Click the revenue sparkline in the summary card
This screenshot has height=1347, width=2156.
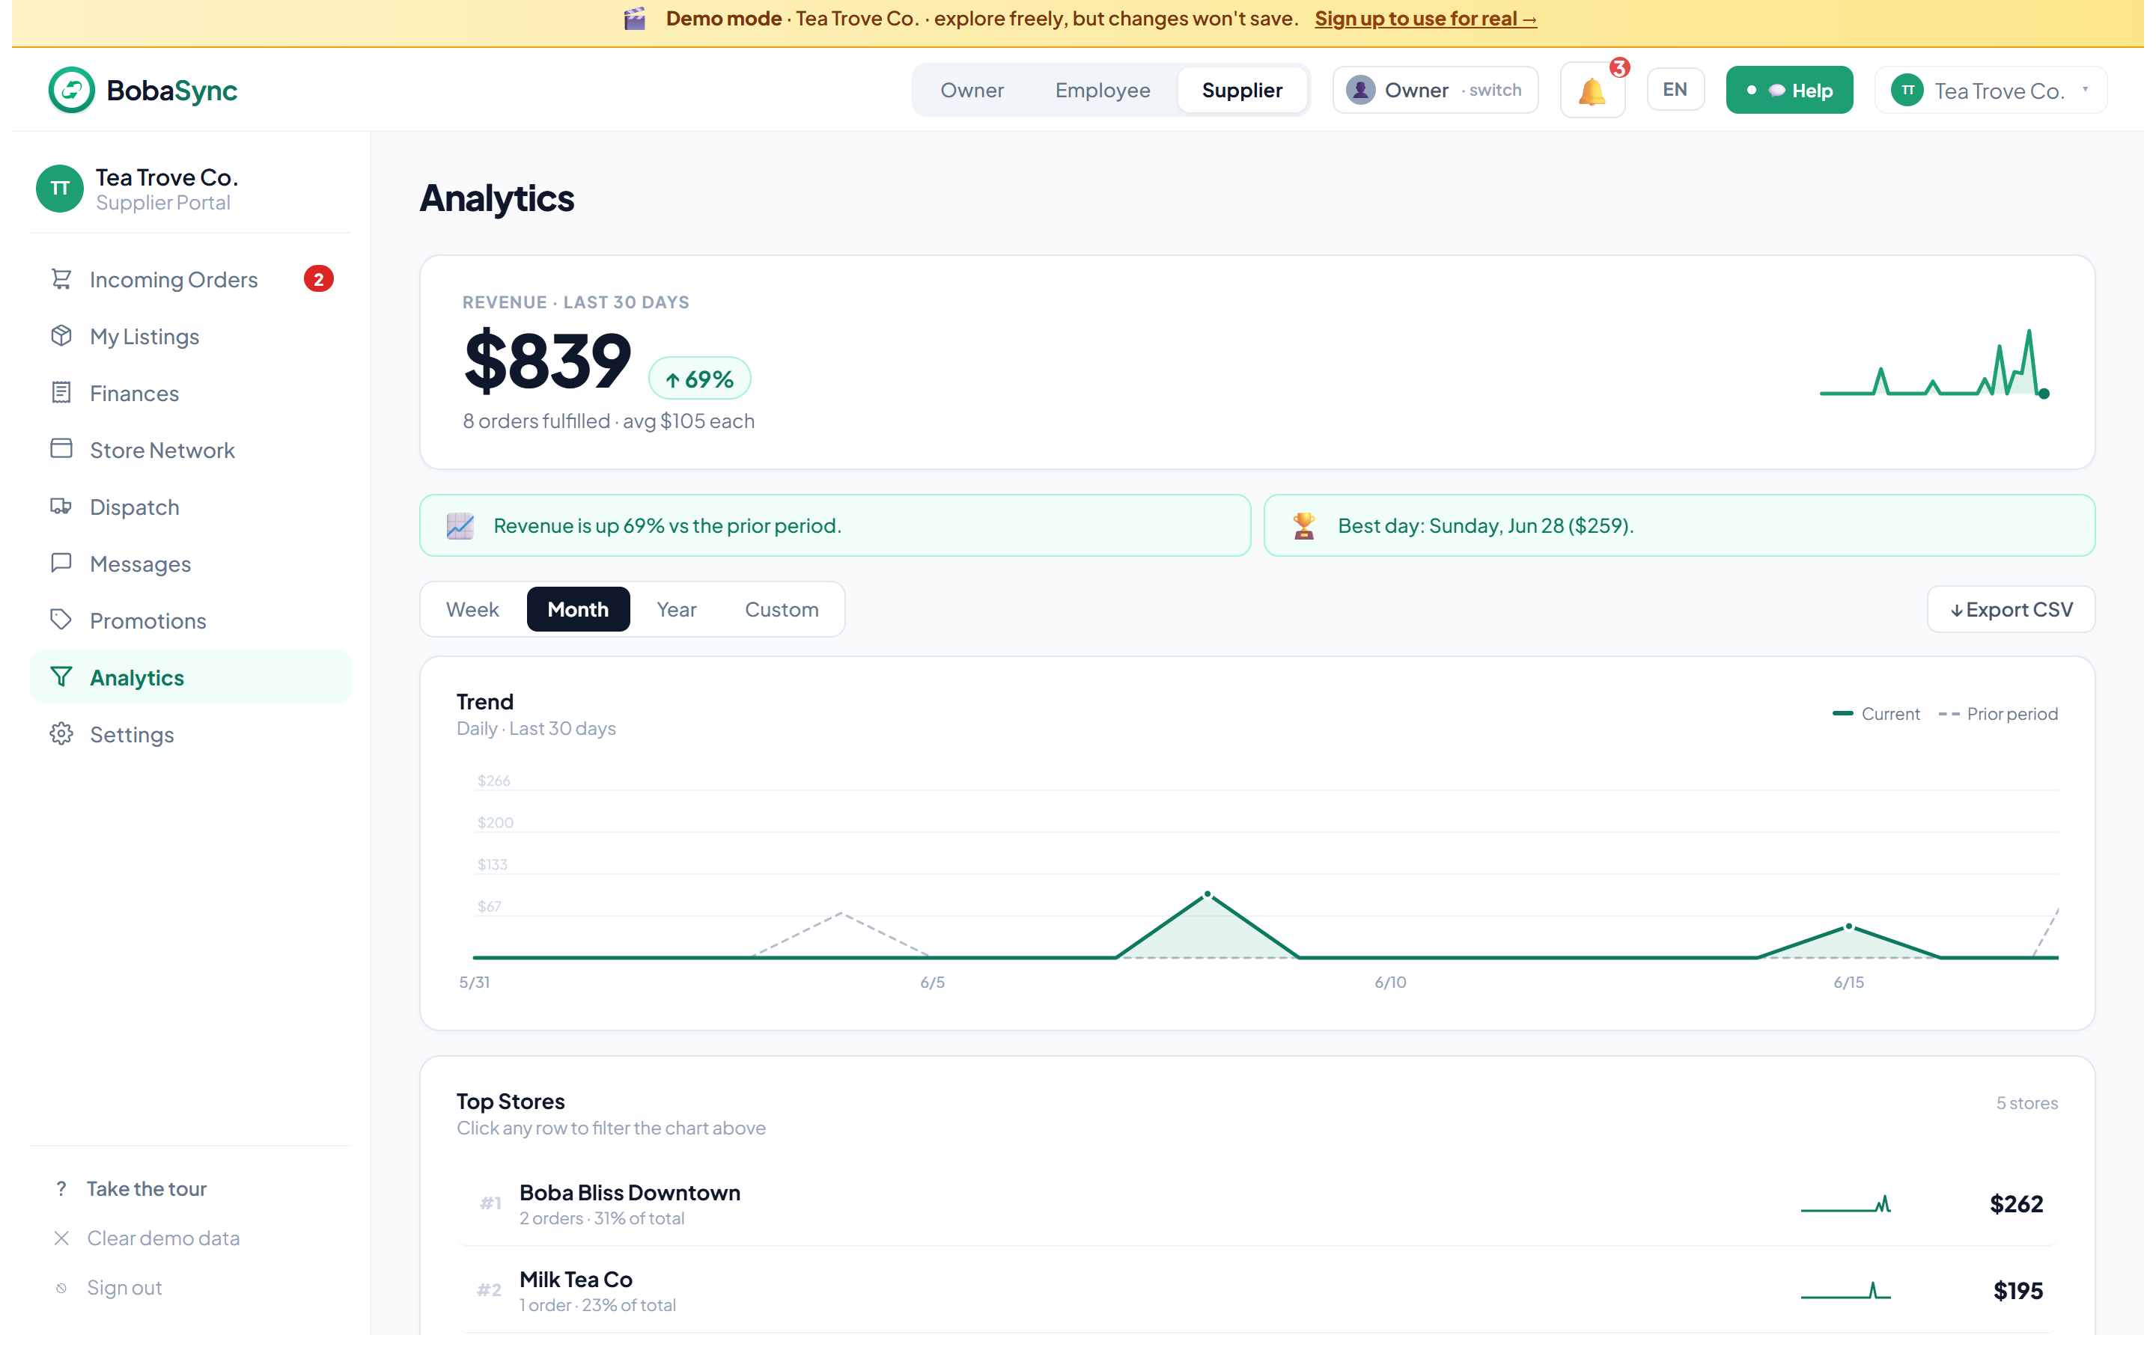pos(1935,364)
